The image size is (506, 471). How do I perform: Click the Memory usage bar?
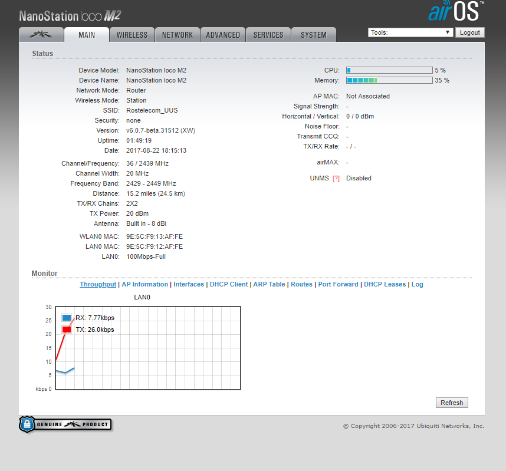(389, 80)
